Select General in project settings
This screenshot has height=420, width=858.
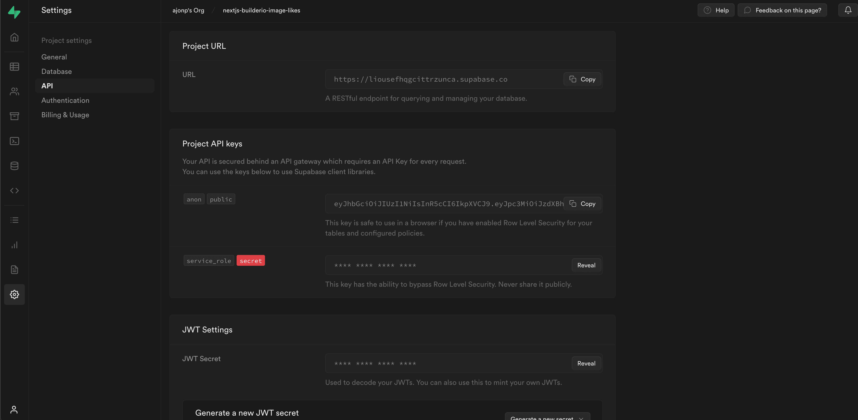point(54,57)
